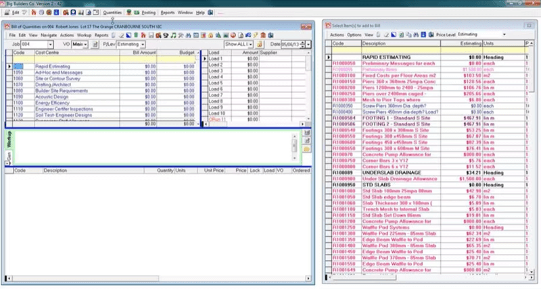541x289 pixels.
Task: Open Price Level dropdown in Select Items window
Action: [504, 34]
